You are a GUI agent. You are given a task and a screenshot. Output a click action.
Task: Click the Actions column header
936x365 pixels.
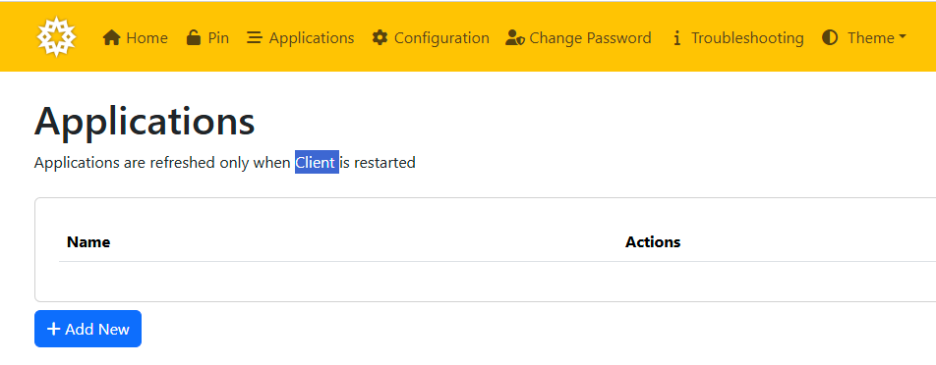point(653,242)
